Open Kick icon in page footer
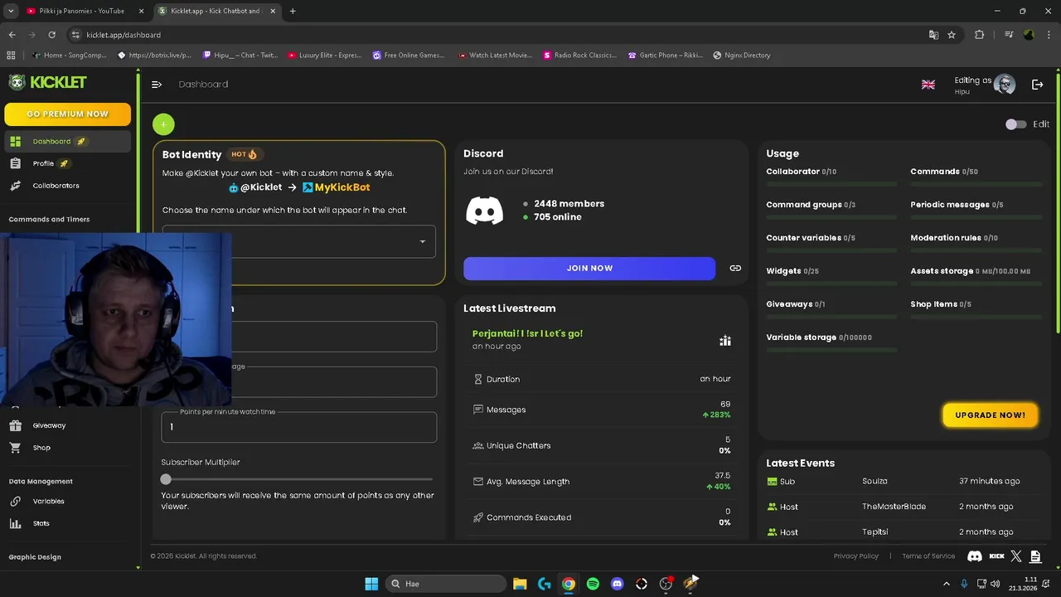 point(996,556)
